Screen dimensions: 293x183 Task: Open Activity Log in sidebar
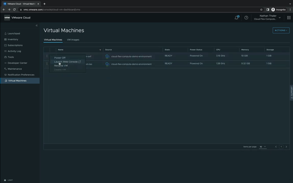tap(14, 51)
